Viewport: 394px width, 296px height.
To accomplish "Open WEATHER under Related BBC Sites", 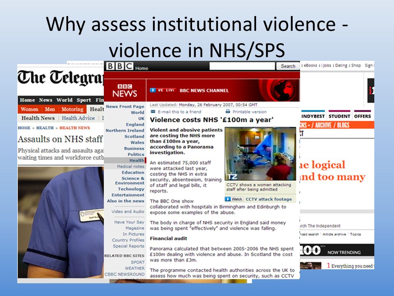I will (x=135, y=268).
